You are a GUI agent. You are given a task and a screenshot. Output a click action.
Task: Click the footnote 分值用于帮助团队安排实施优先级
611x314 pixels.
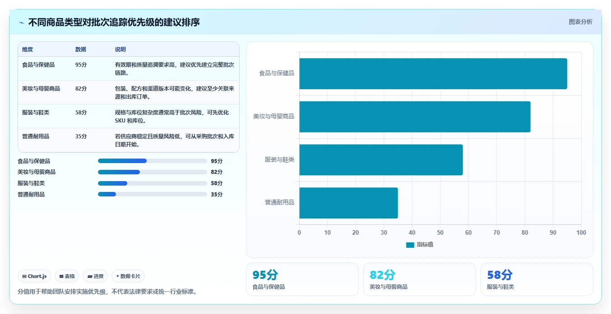(107, 291)
